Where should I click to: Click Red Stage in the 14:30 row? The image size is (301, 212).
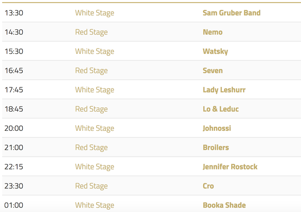click(92, 32)
